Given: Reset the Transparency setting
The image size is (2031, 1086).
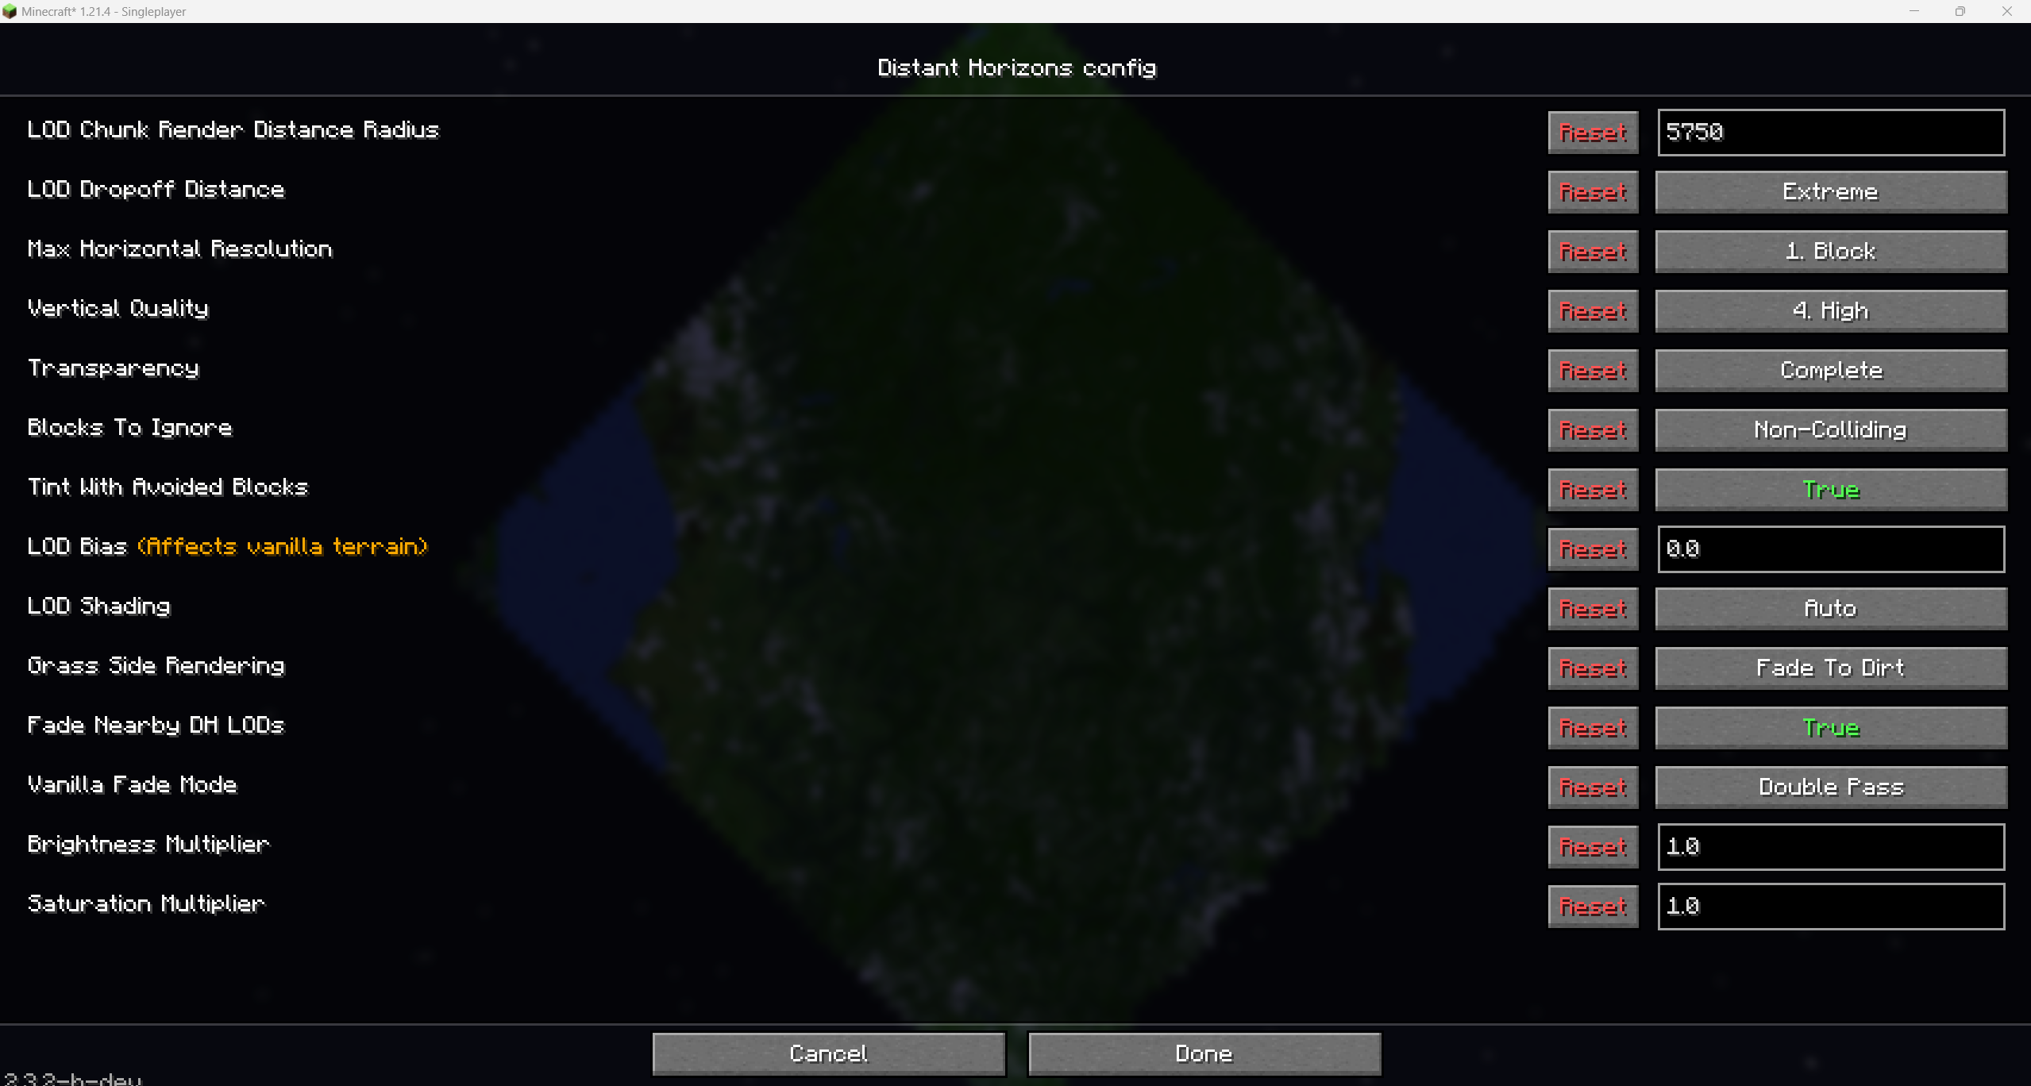Looking at the screenshot, I should coord(1593,370).
